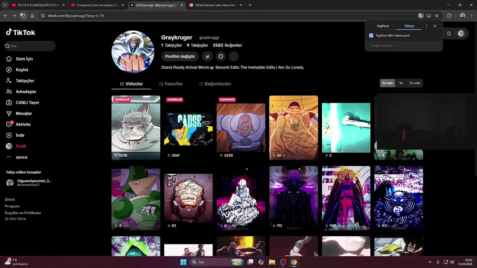Screen dimensions: 477x268
Task: Click the TikTok logo
Action: click(20, 32)
